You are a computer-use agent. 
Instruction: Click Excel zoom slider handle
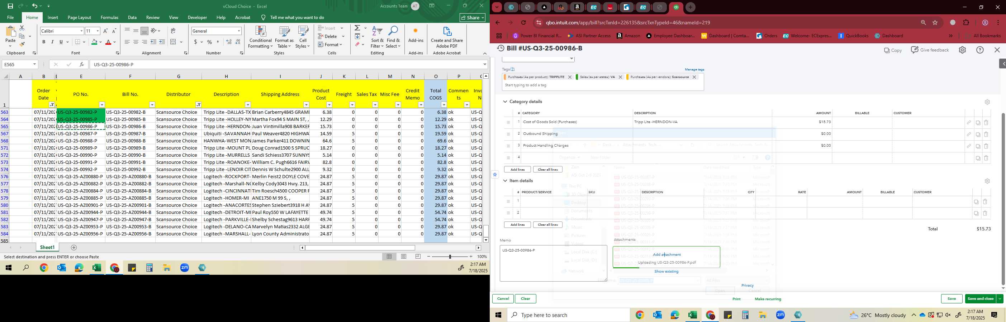[450, 257]
